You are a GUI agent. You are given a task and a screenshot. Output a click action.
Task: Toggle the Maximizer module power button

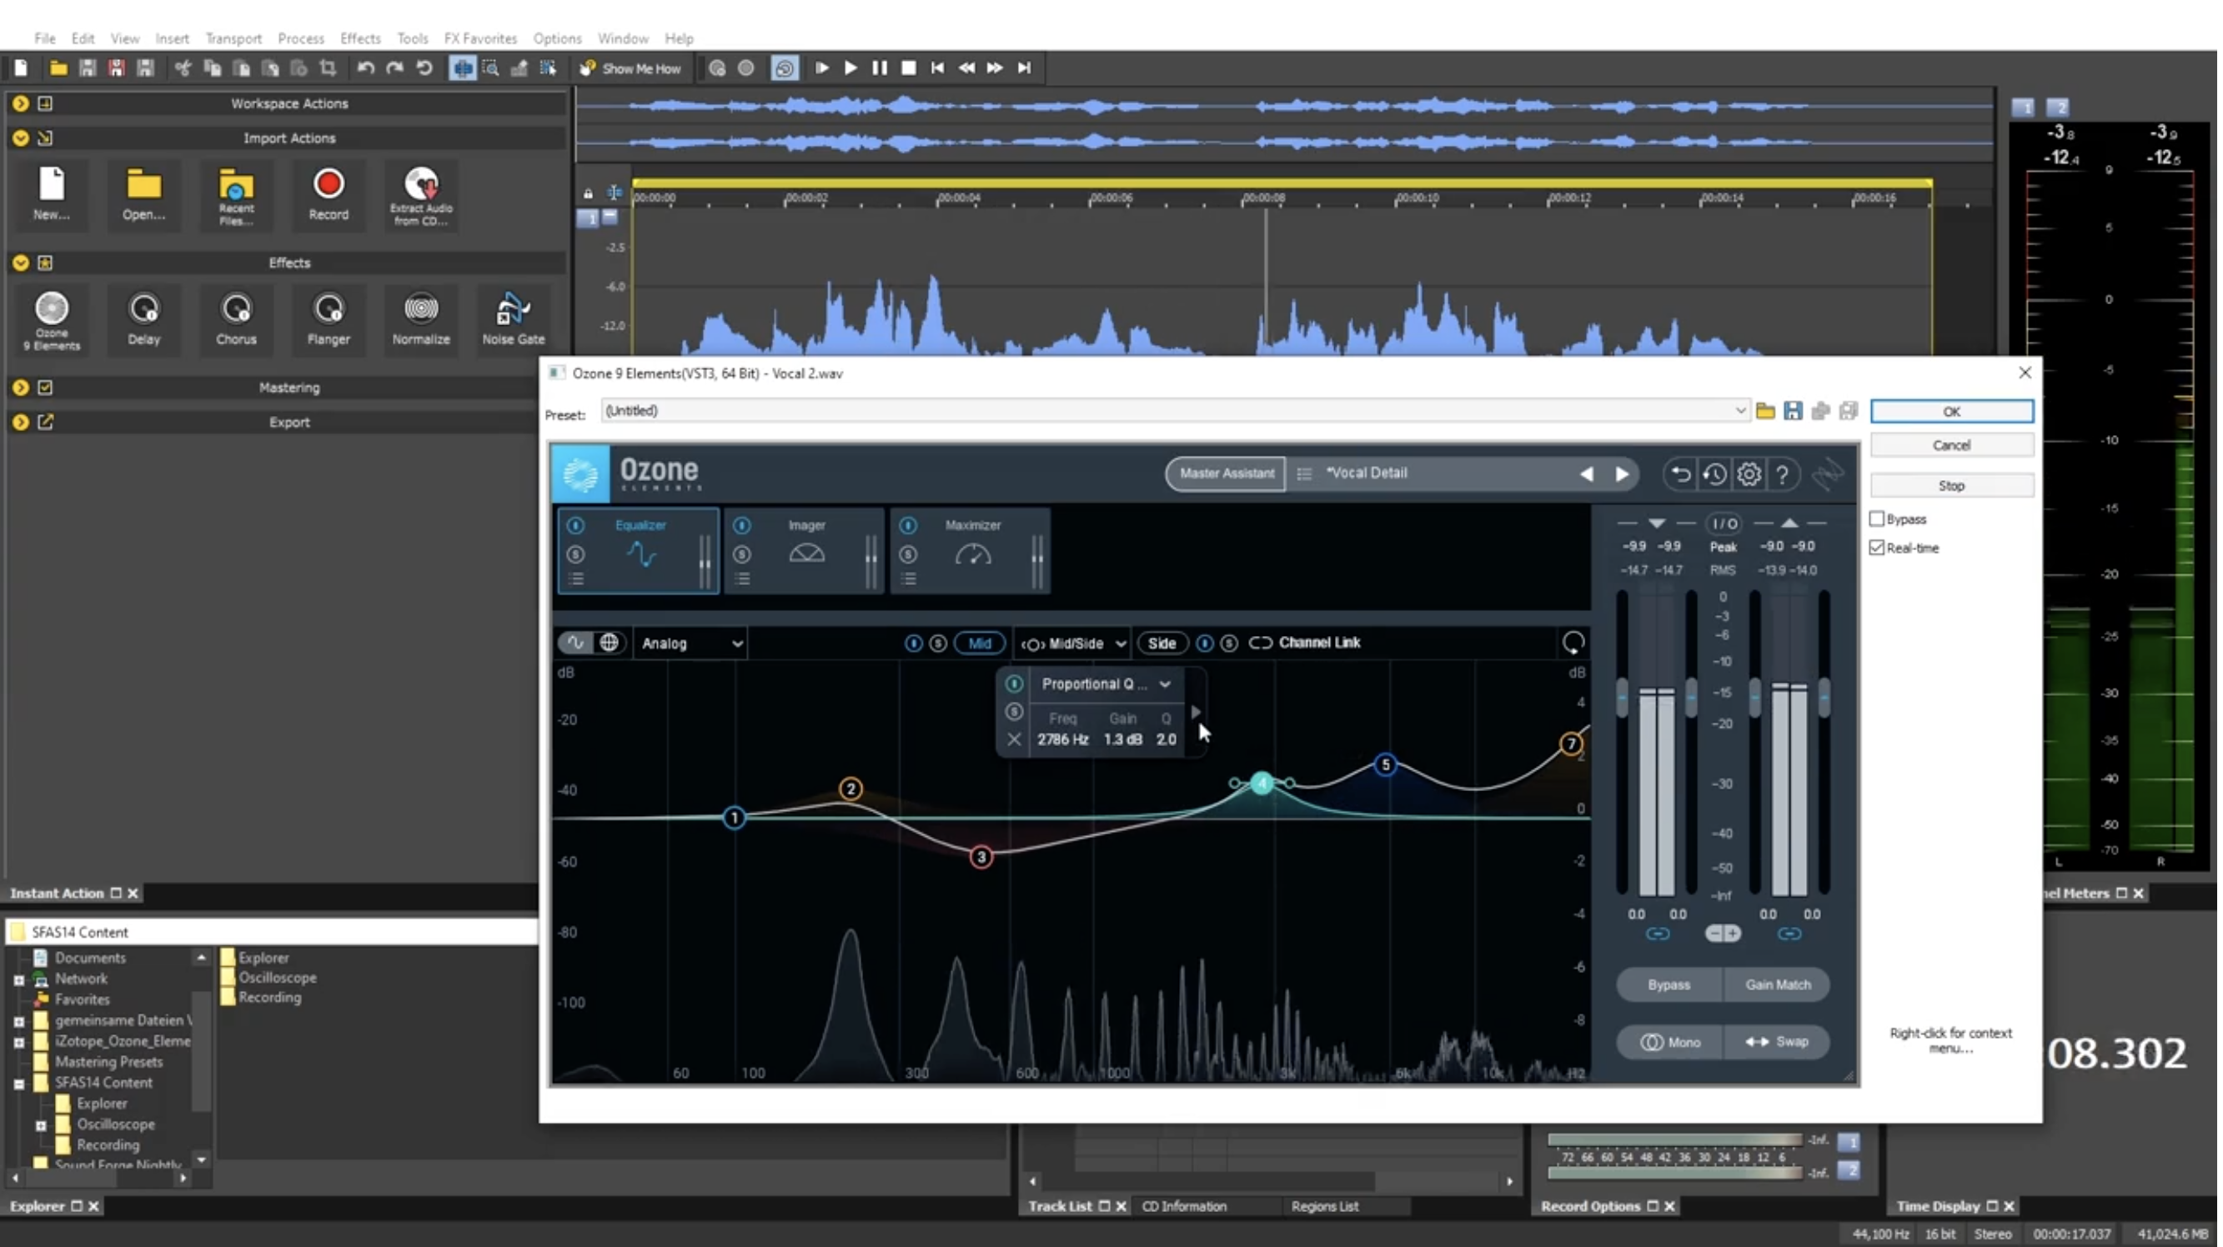[908, 525]
